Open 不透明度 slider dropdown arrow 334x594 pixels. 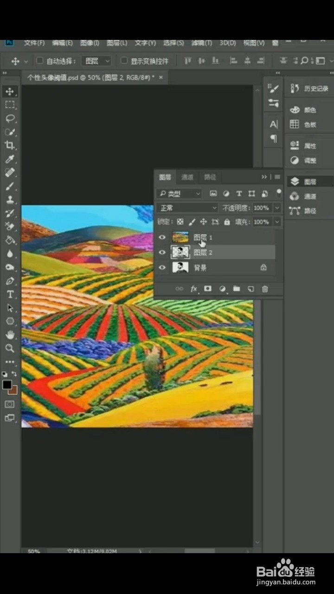277,208
